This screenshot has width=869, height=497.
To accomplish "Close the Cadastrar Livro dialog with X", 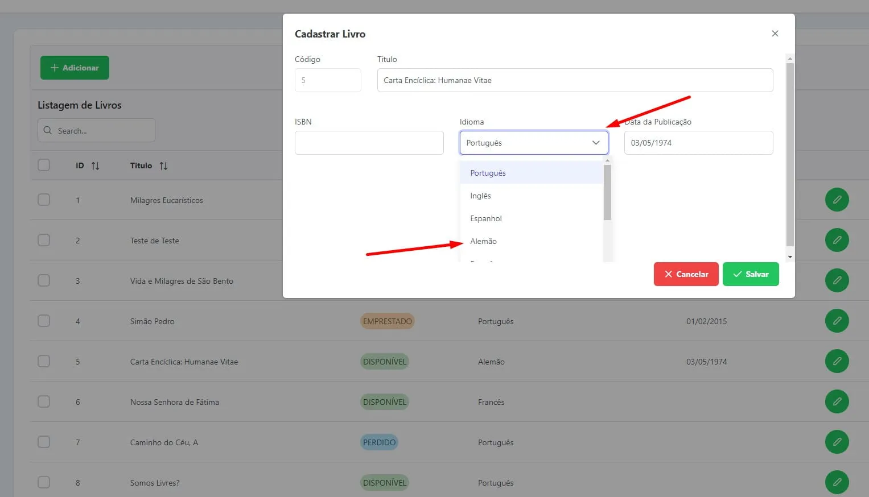I will (x=775, y=34).
